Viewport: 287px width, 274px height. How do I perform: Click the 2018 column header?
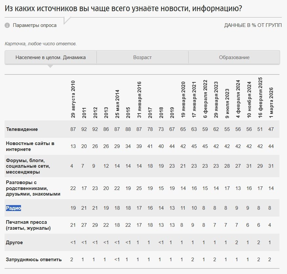pyautogui.click(x=161, y=113)
